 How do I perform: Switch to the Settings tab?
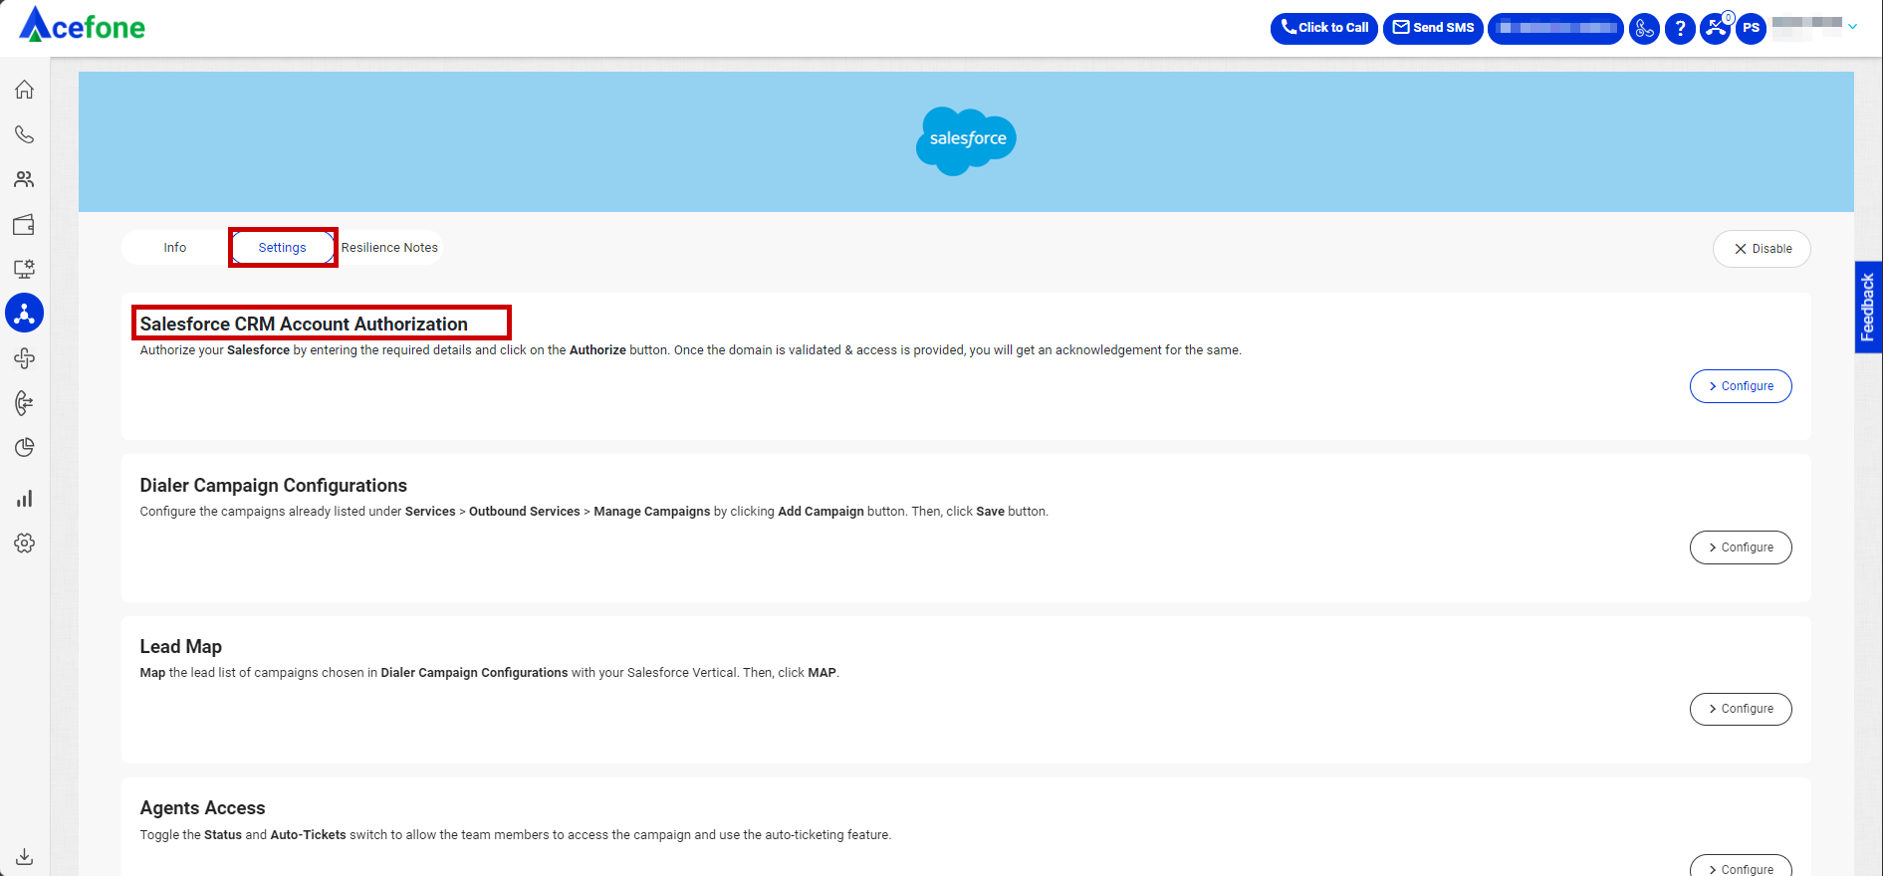tap(283, 248)
